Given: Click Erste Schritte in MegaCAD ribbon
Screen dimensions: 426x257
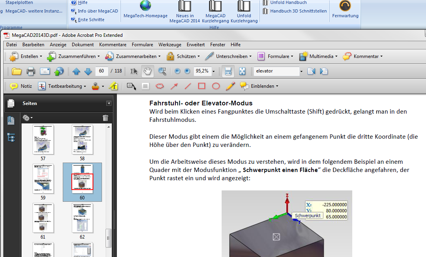Looking at the screenshot, I should tap(88, 20).
